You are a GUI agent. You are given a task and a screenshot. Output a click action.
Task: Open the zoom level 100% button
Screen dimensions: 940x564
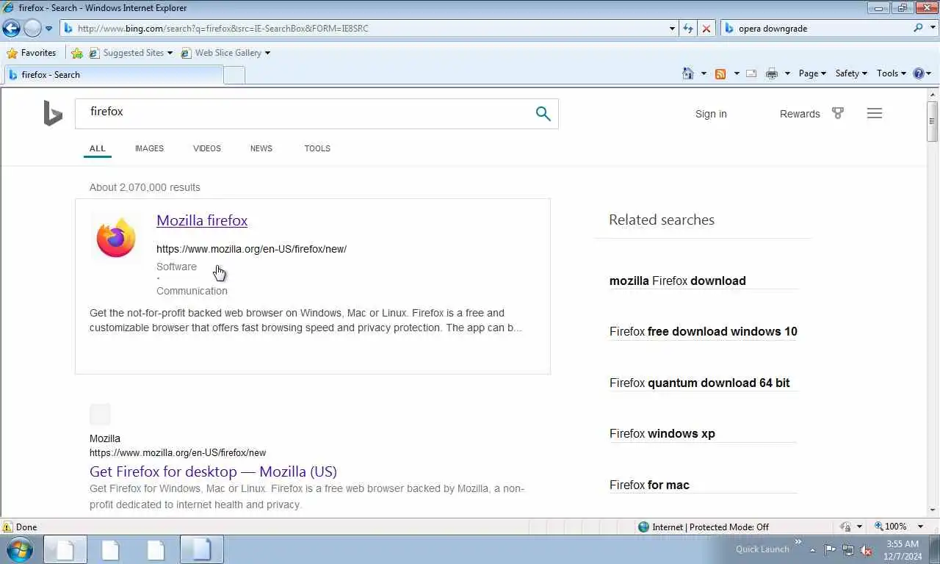click(891, 527)
